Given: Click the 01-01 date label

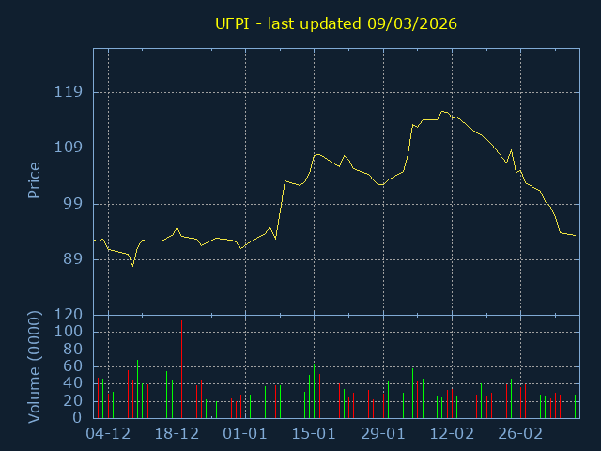Looking at the screenshot, I should 245,434.
